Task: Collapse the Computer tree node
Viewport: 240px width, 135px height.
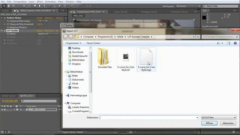Action: tap(65, 103)
